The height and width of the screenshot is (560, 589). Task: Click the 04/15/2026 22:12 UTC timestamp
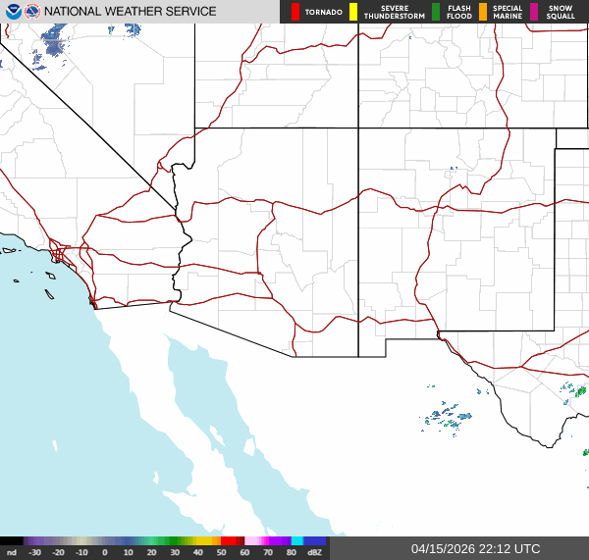coord(475,548)
